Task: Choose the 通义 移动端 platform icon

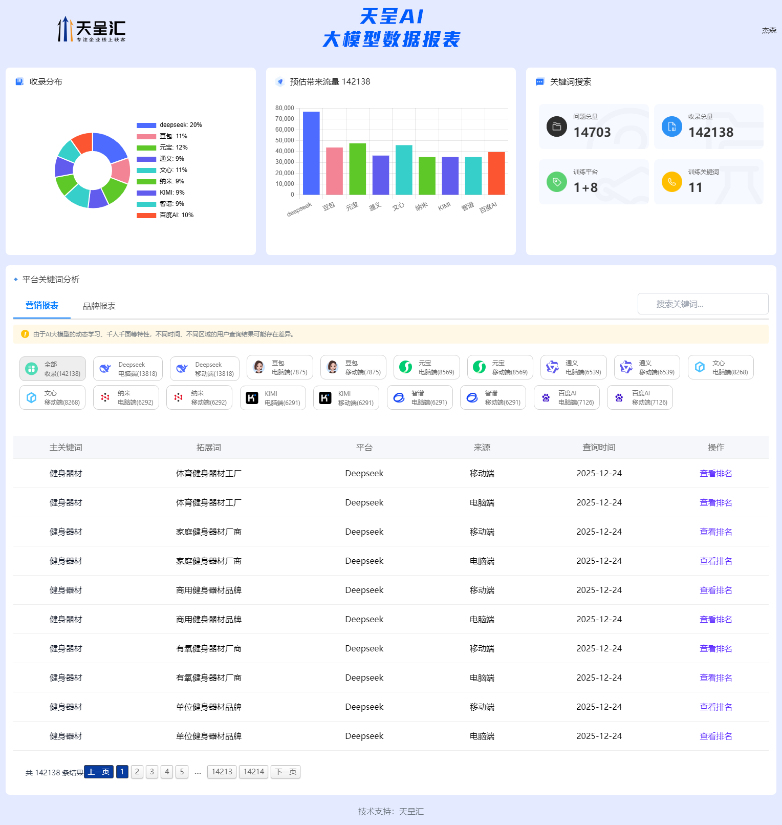Action: pos(626,367)
